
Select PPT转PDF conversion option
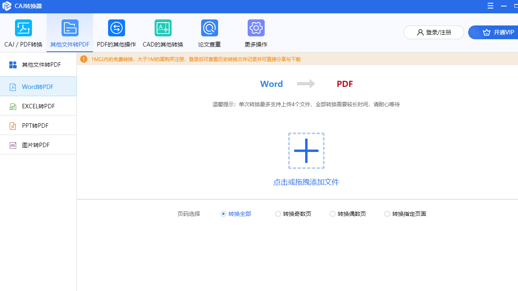(x=38, y=125)
